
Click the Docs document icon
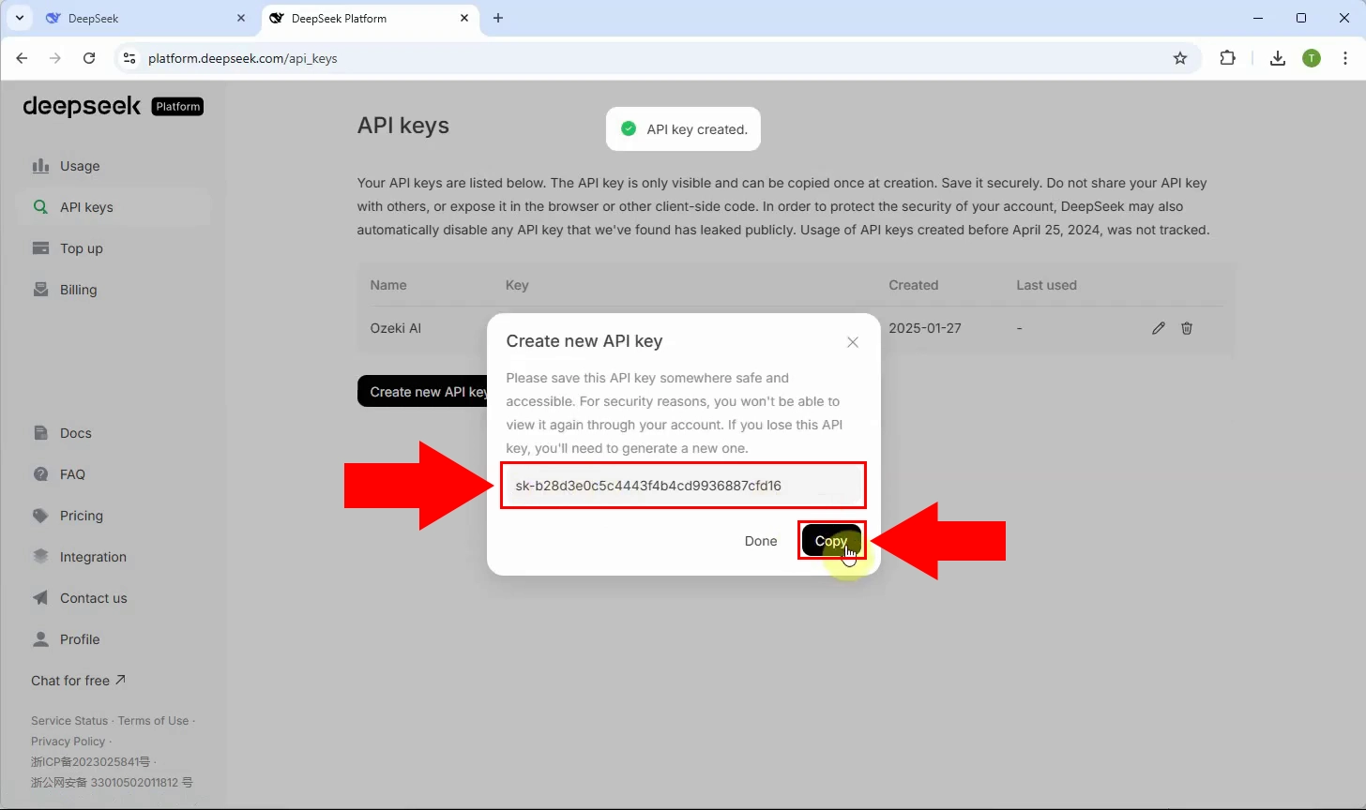40,433
